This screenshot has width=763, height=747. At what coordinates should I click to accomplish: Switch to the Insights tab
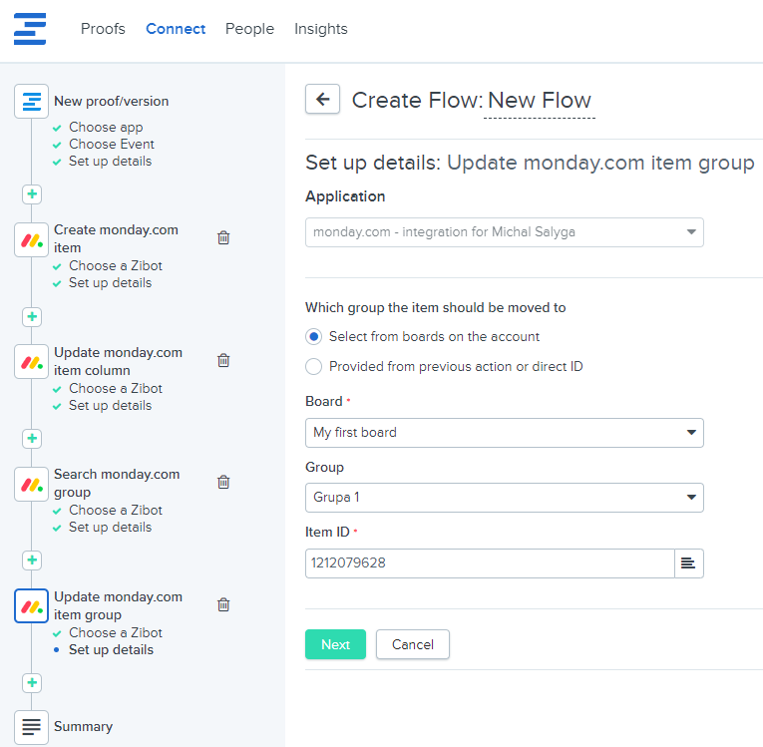[320, 29]
